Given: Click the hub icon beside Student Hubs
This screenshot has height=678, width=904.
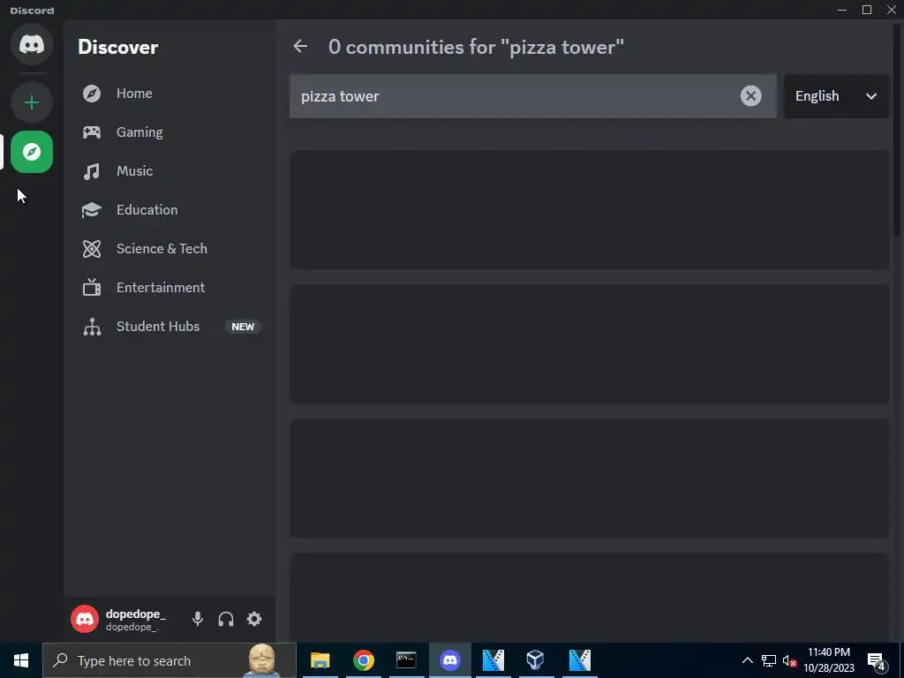Looking at the screenshot, I should pos(92,327).
